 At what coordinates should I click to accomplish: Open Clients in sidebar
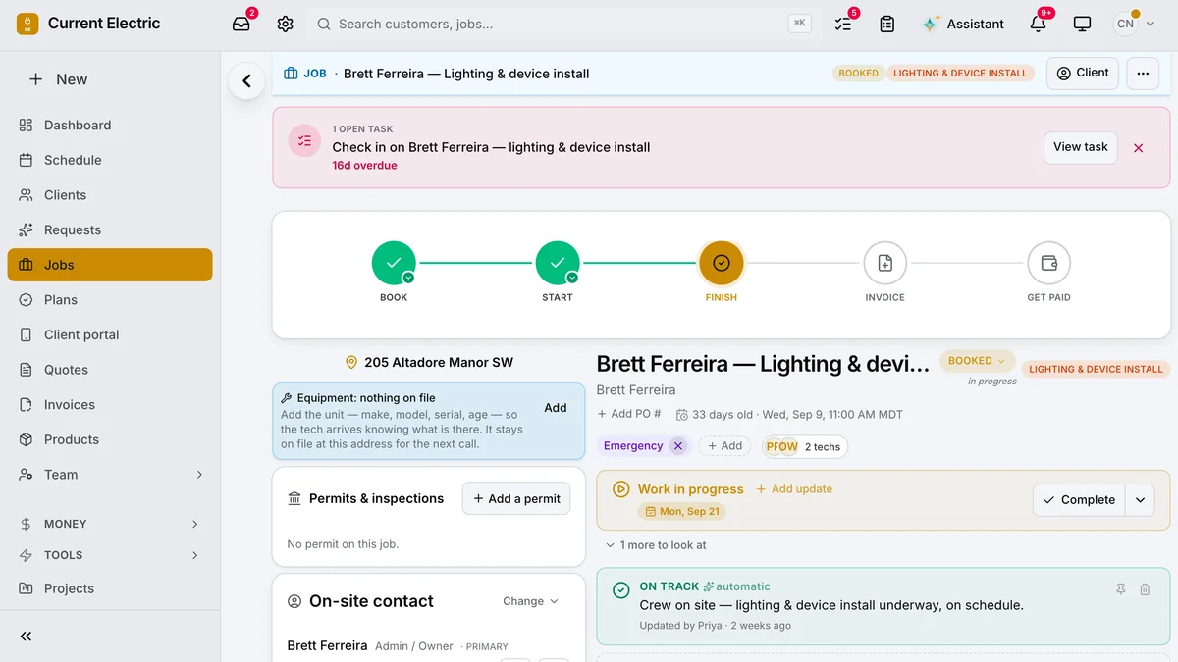[110, 195]
